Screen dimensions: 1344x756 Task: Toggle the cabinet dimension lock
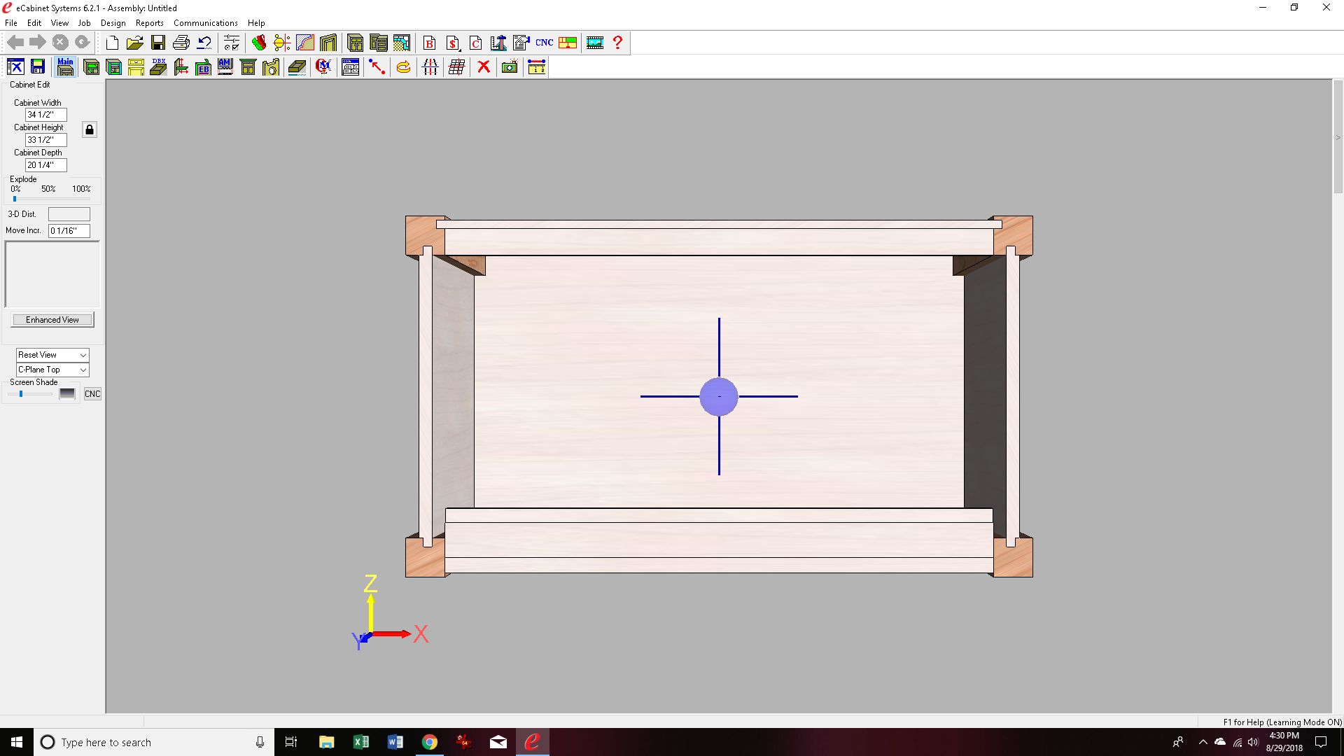click(x=90, y=129)
